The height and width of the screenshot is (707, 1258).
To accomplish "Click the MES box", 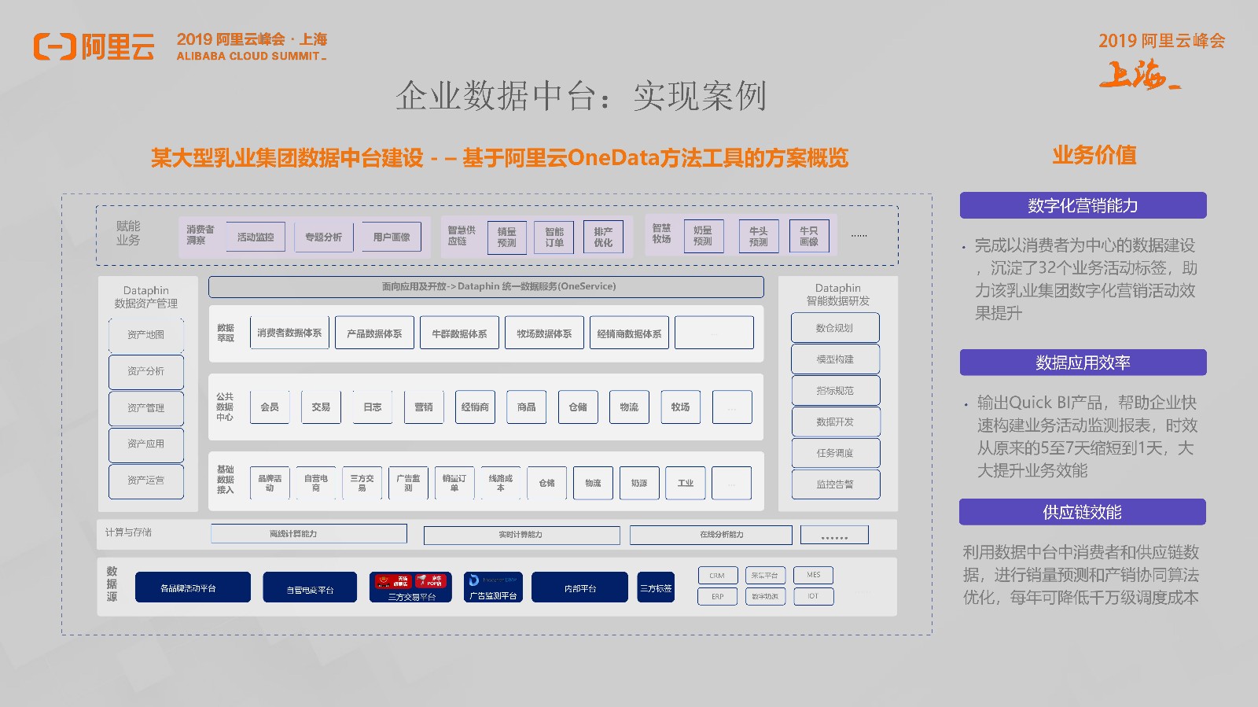I will 813,575.
